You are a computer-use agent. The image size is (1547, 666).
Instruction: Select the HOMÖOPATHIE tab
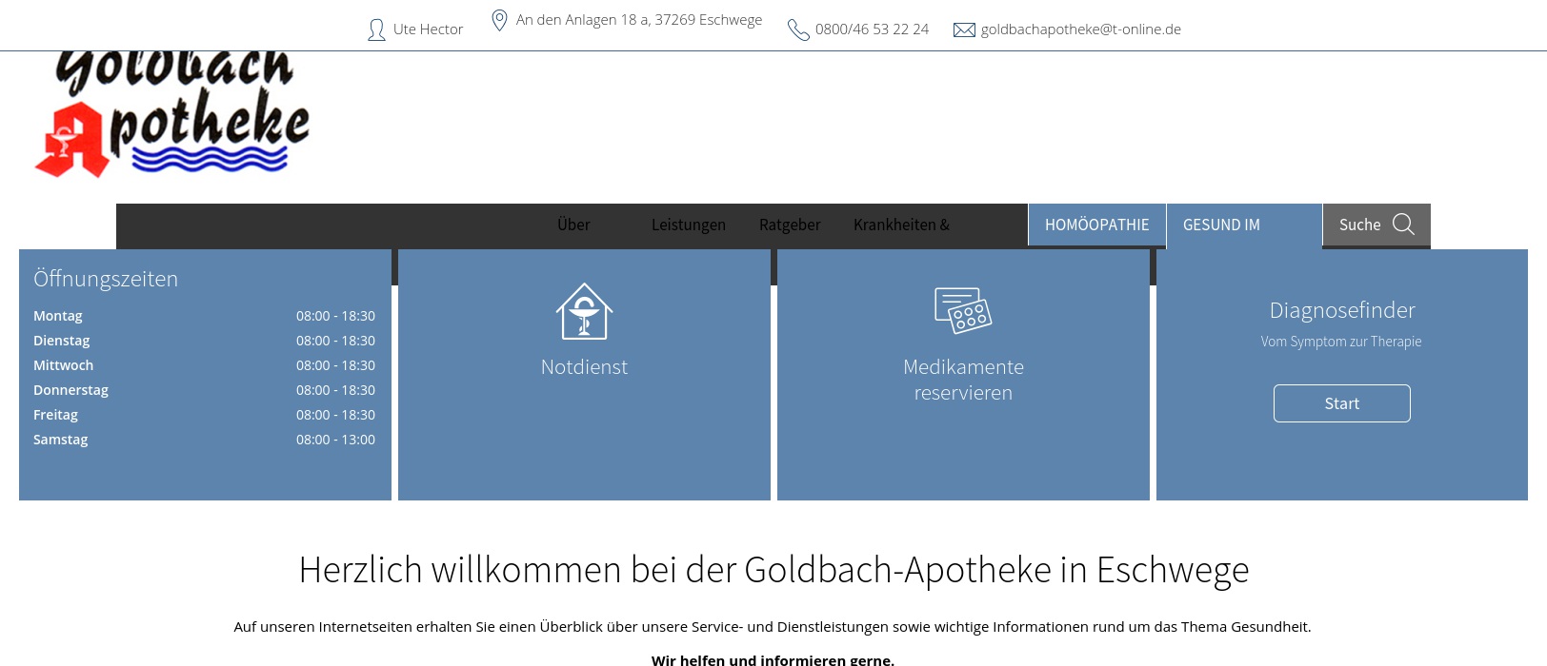point(1096,225)
